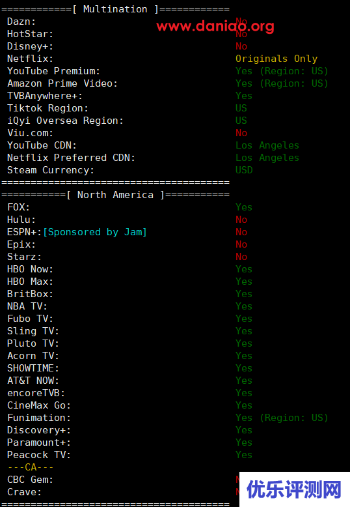Image resolution: width=350 pixels, height=507 pixels.
Task: Click the Steam Currency USD value
Action: [244, 170]
